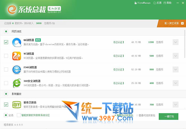Click the 网页浏览 category heading
The image size is (186, 129).
16,31
